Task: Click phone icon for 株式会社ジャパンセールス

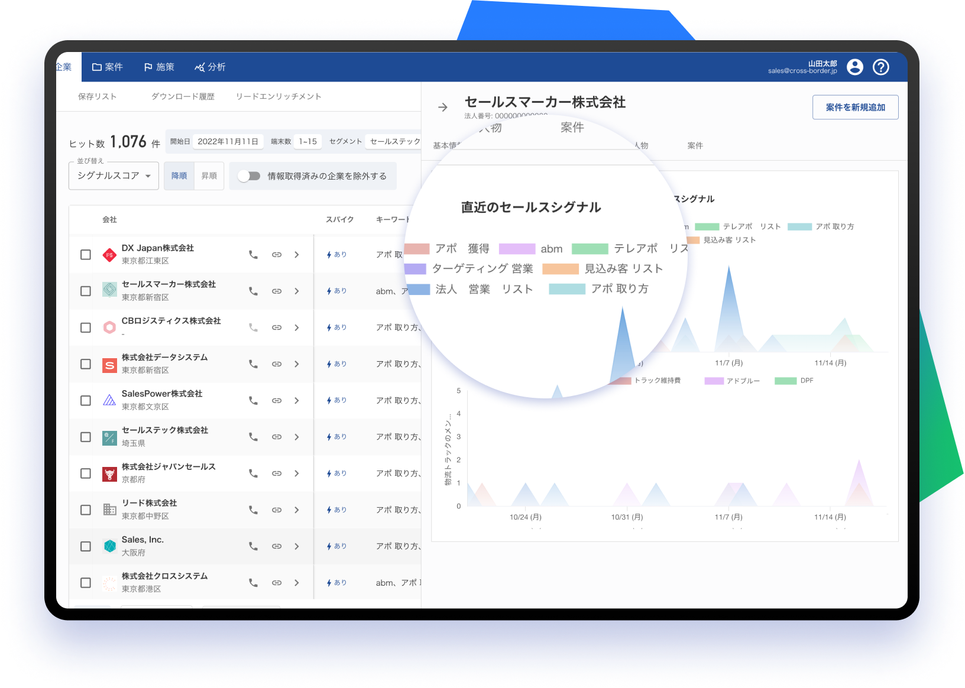Action: (253, 473)
